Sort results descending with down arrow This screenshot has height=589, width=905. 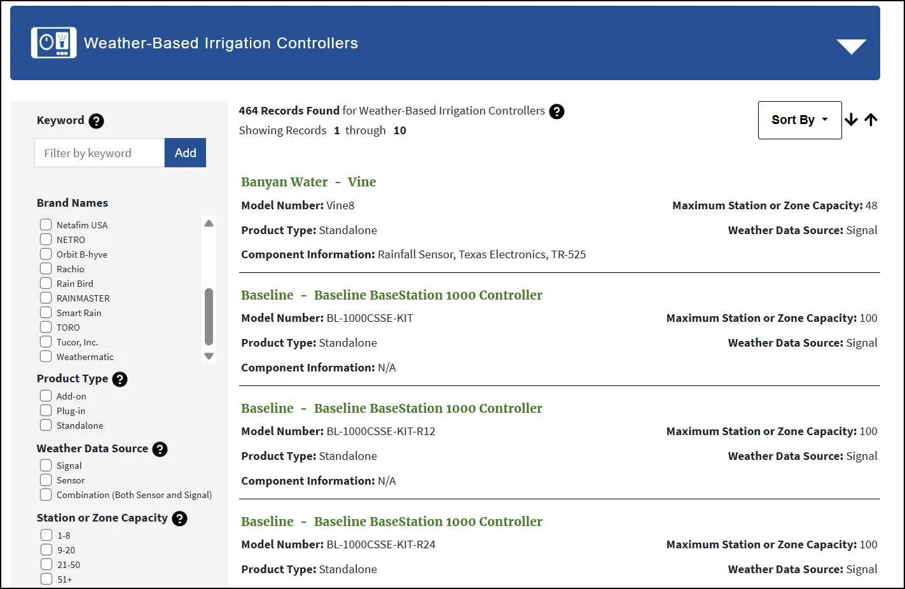coord(852,120)
